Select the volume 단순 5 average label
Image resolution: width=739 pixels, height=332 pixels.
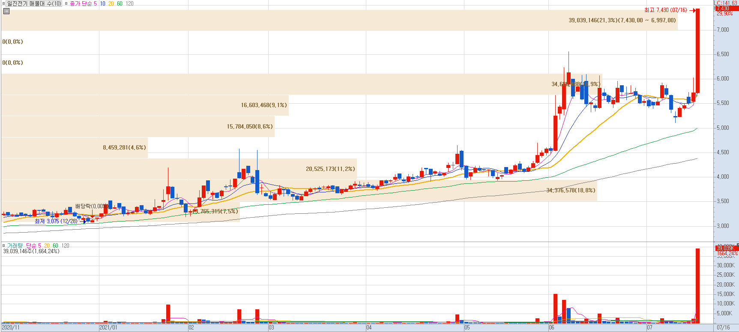click(x=34, y=245)
